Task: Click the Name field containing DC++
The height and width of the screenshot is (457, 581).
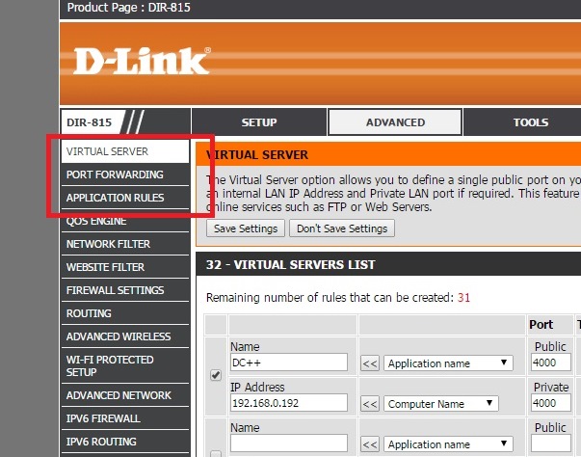Action: click(288, 363)
